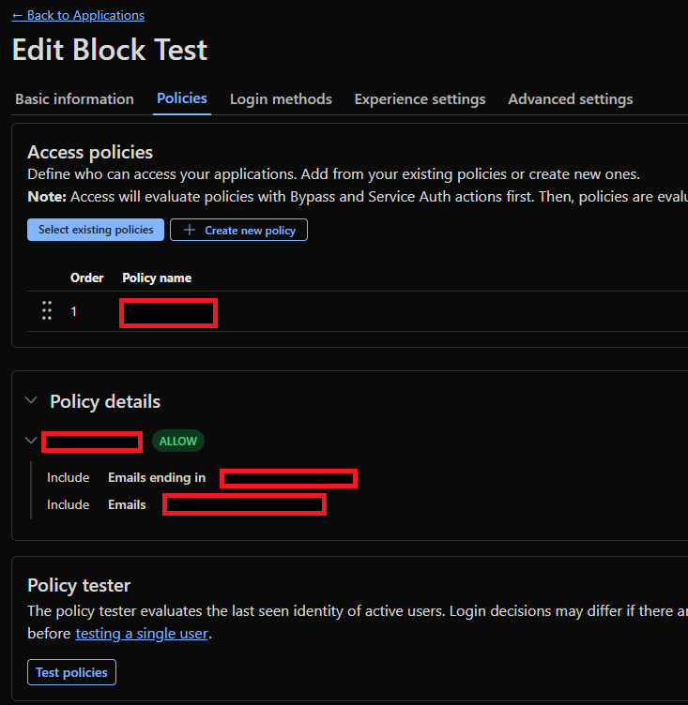Image resolution: width=688 pixels, height=705 pixels.
Task: Open the Advanced settings tab
Action: pyautogui.click(x=570, y=99)
